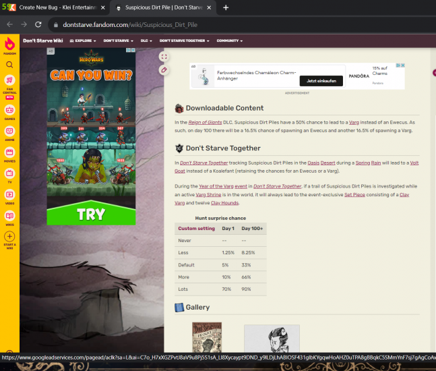Close the Create New Bug tab
The width and height of the screenshot is (436, 371).
click(x=103, y=7)
